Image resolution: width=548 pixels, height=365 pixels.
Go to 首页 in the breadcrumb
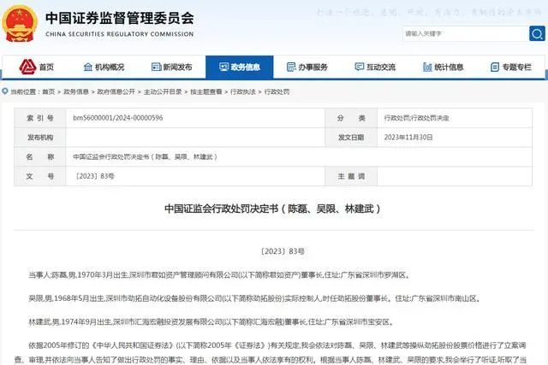coord(49,91)
